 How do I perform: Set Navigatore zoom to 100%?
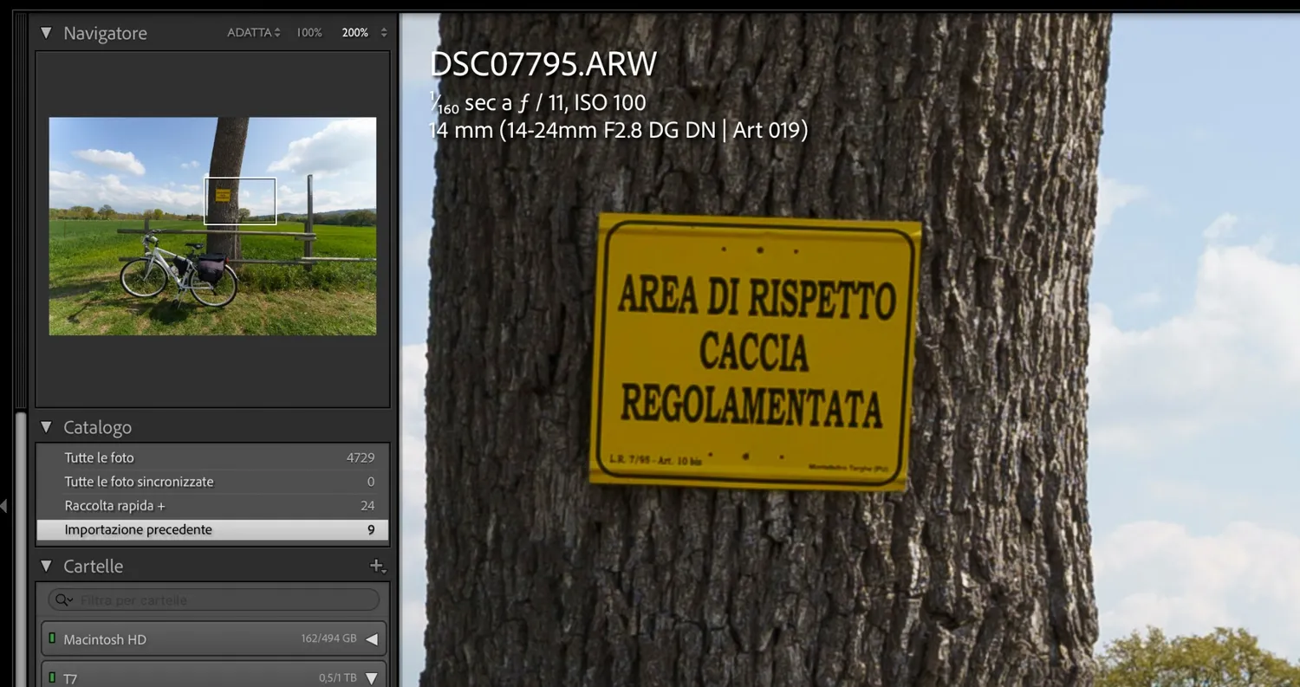[309, 33]
